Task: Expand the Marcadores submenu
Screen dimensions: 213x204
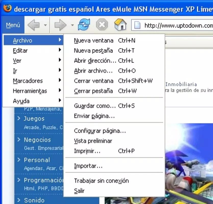Action: [x=33, y=81]
